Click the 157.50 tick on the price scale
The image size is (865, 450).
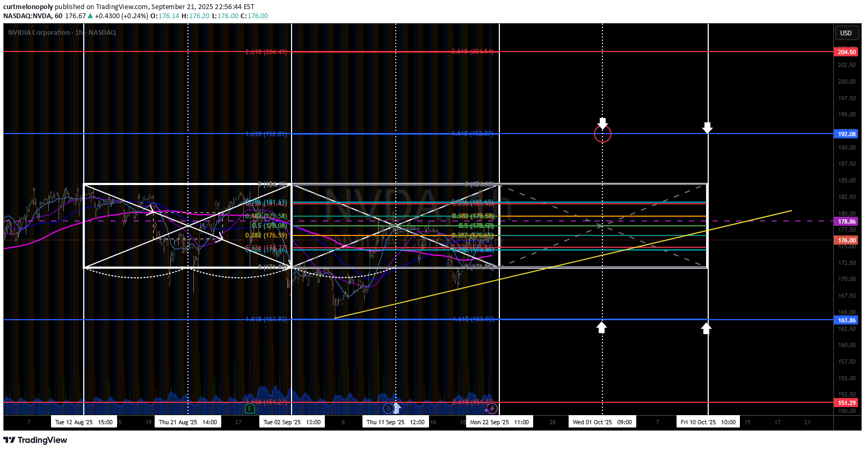(847, 362)
